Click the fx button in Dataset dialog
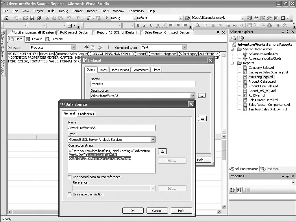Image resolution: width=296 pixels, height=222 pixels. pyautogui.click(x=202, y=119)
